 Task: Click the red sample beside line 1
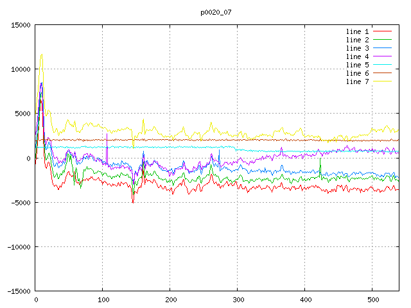tap(383, 31)
